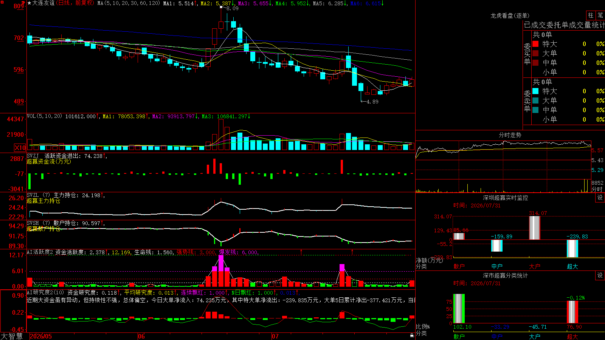Click the 深市超赢分类统计 panel title
605x340 pixels.
506,275
